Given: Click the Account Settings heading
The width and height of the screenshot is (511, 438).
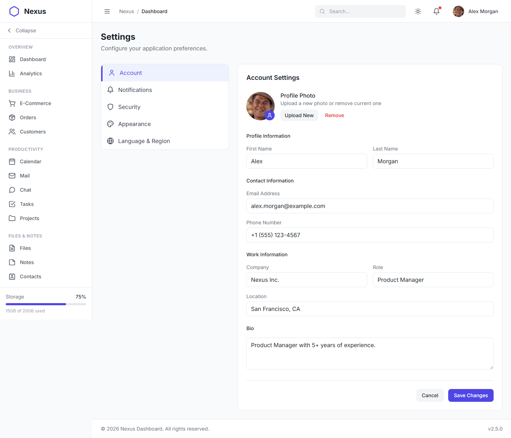Looking at the screenshot, I should click(273, 78).
